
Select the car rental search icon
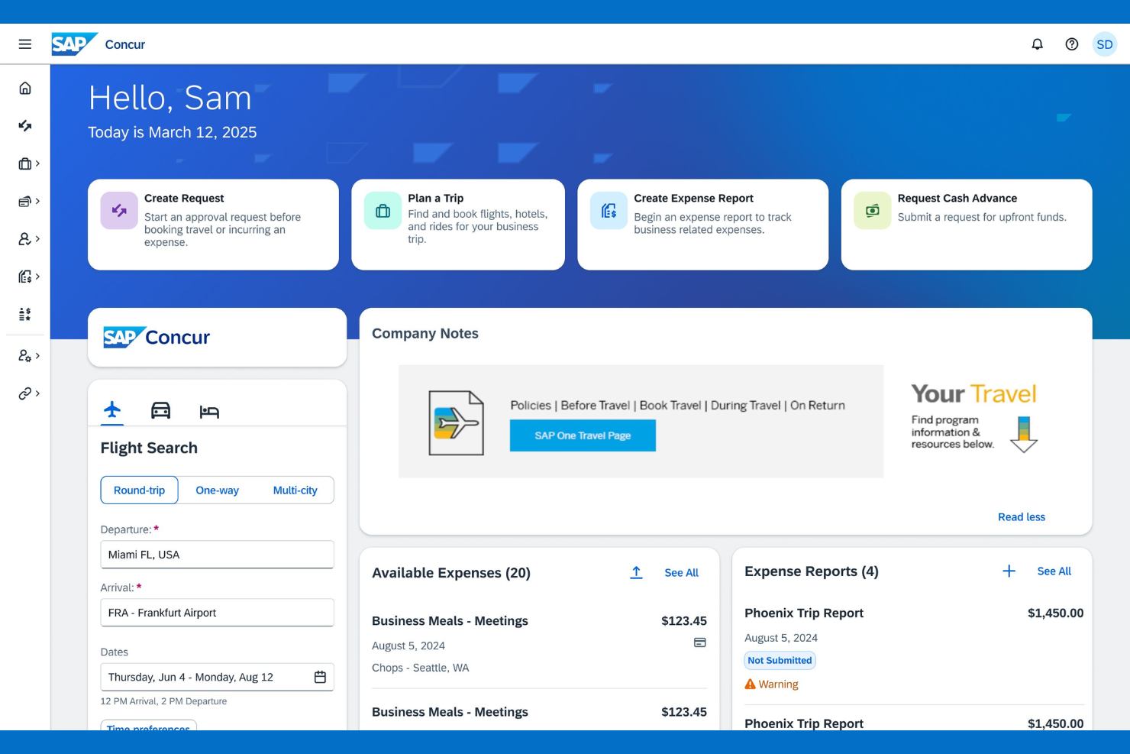pos(160,410)
